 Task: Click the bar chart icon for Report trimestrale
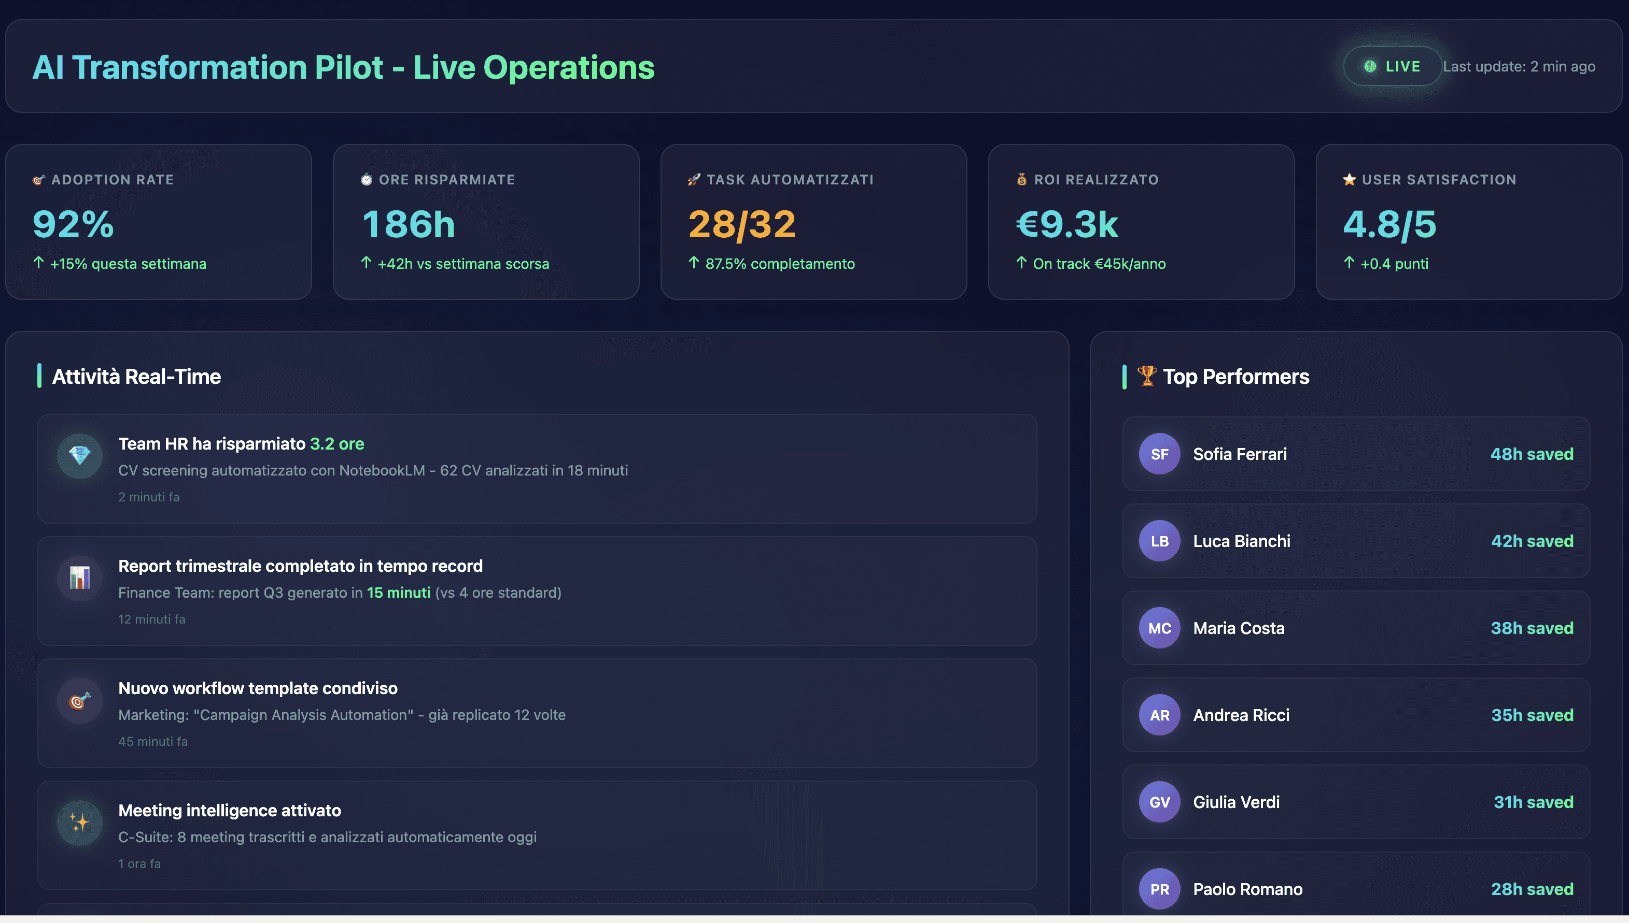click(79, 578)
